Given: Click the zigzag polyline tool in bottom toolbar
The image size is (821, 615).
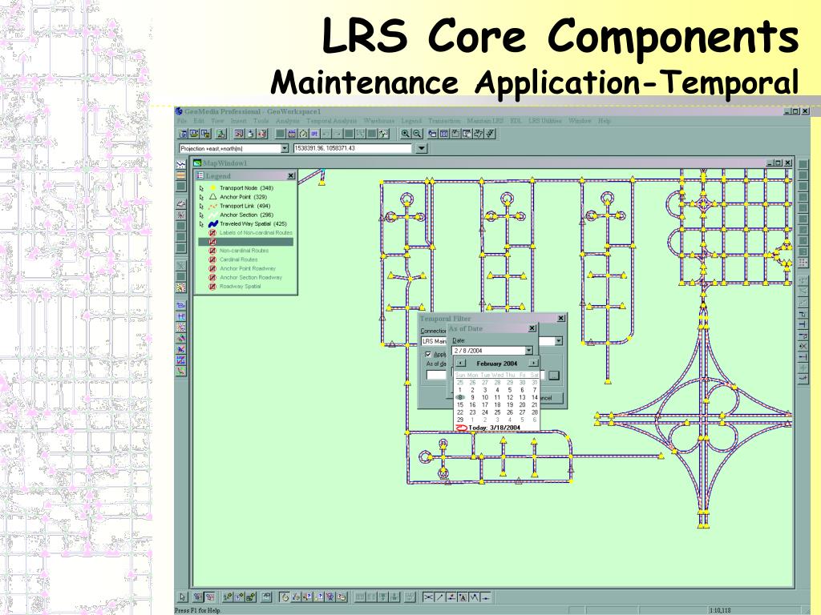Looking at the screenshot, I should 475,597.
